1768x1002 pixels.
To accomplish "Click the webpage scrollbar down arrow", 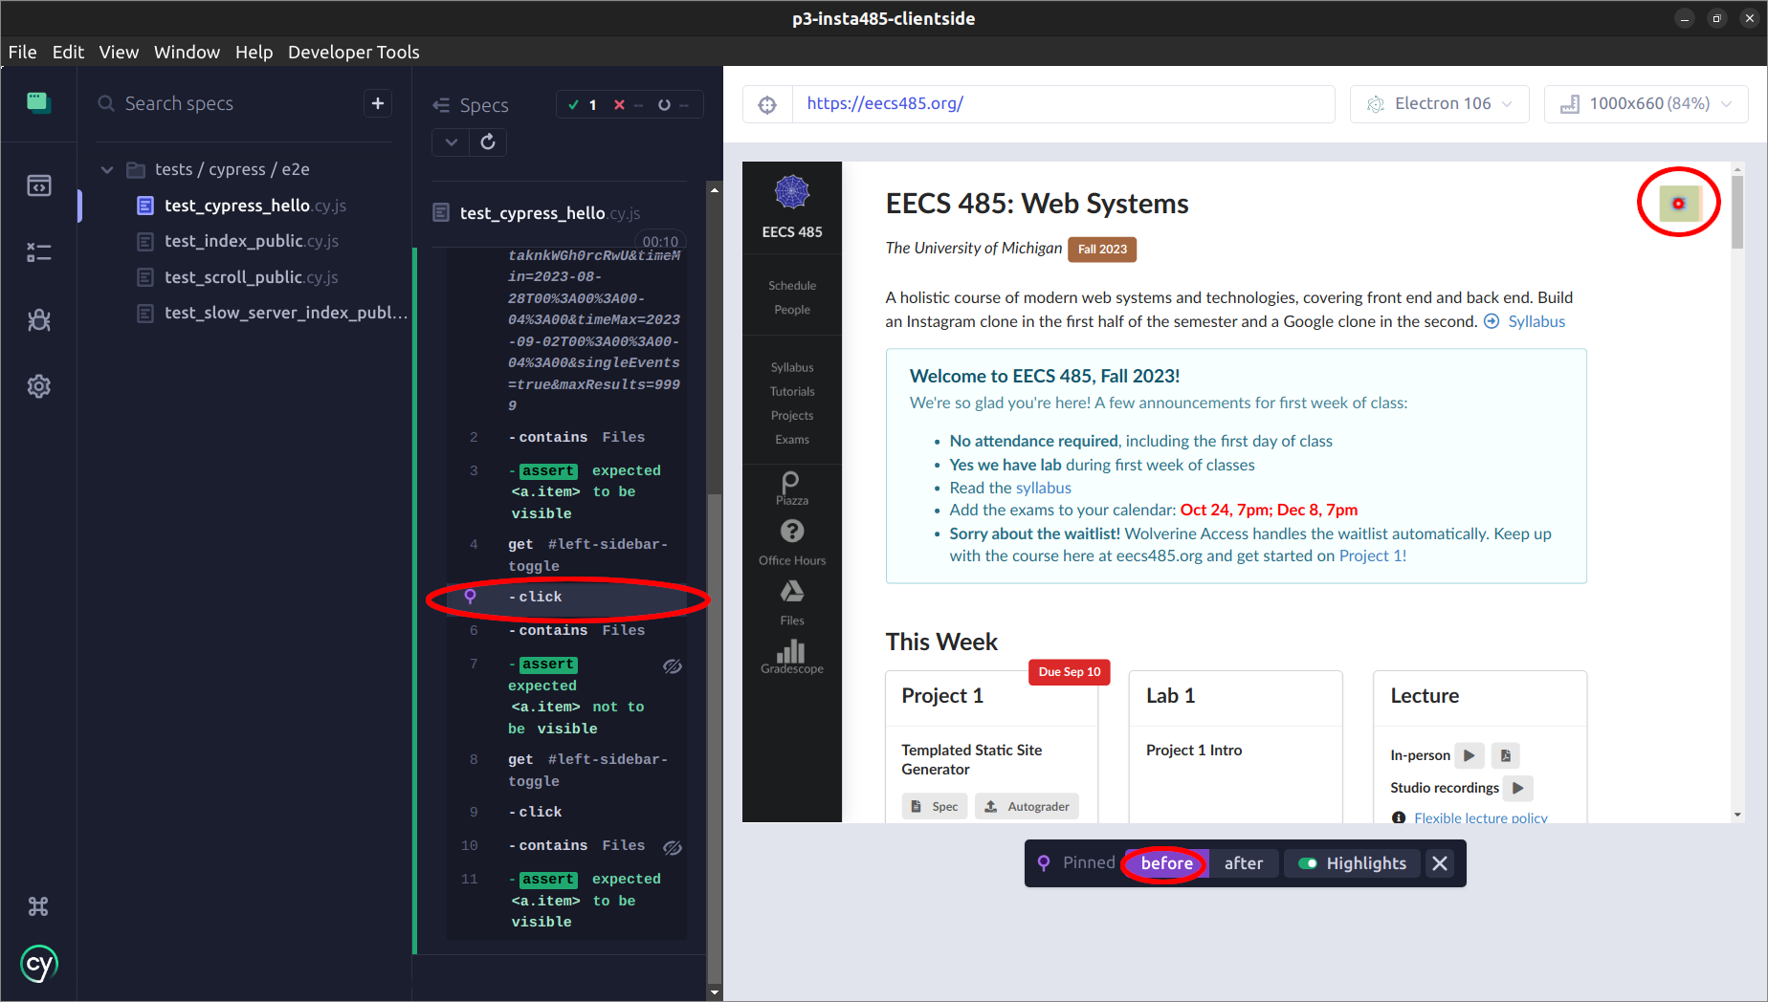I will [x=1737, y=816].
